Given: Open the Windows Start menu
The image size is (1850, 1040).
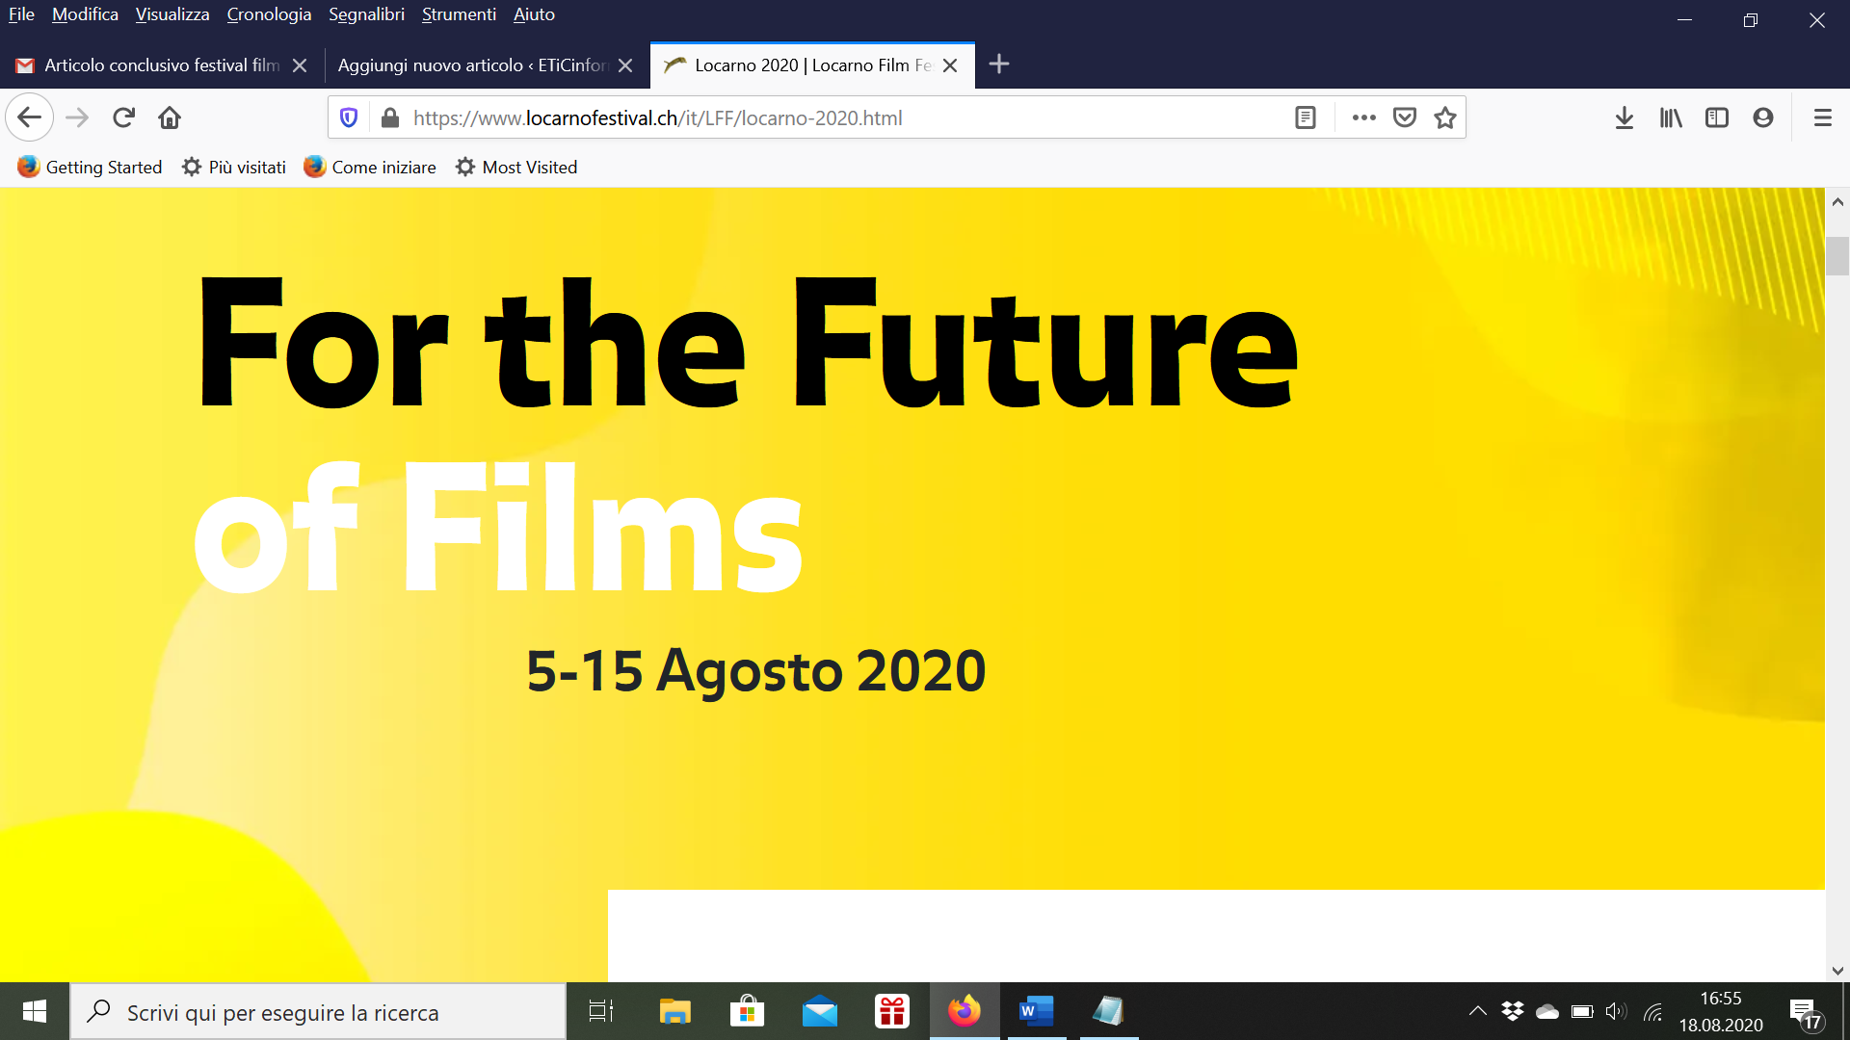Looking at the screenshot, I should tap(35, 1011).
